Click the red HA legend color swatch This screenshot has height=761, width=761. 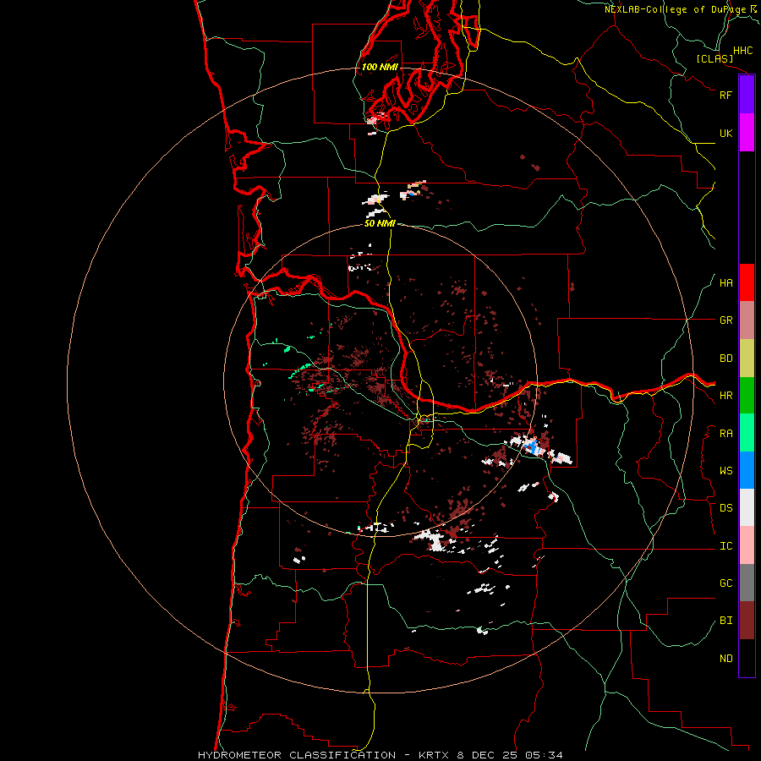click(x=747, y=282)
